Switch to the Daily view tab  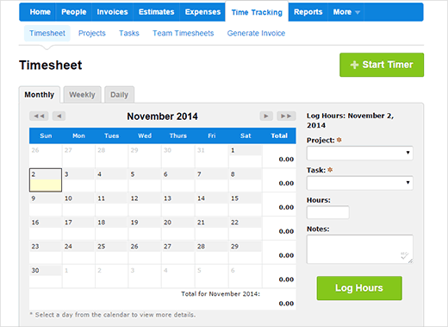[x=119, y=95]
